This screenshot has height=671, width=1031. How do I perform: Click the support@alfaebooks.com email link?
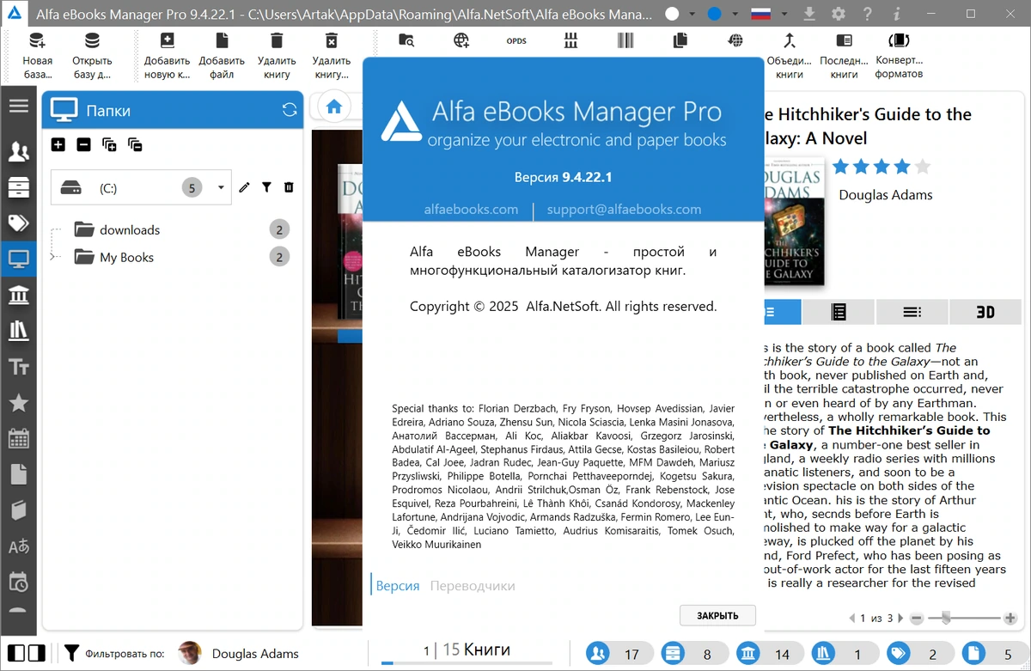pos(624,209)
